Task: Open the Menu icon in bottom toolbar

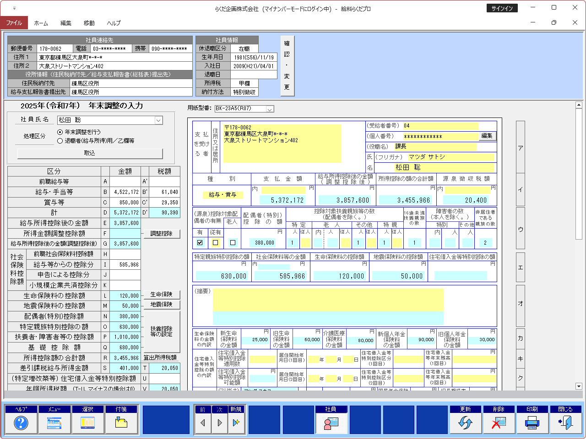Action: coord(54,423)
